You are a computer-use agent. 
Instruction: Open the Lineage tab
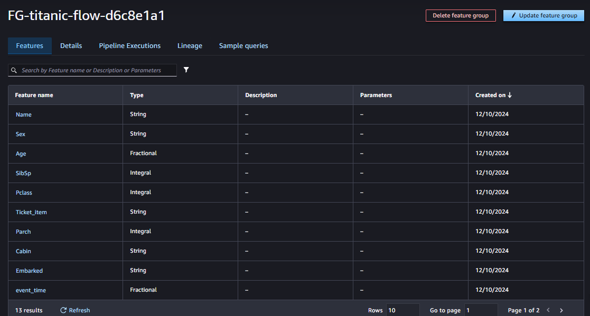[190, 46]
